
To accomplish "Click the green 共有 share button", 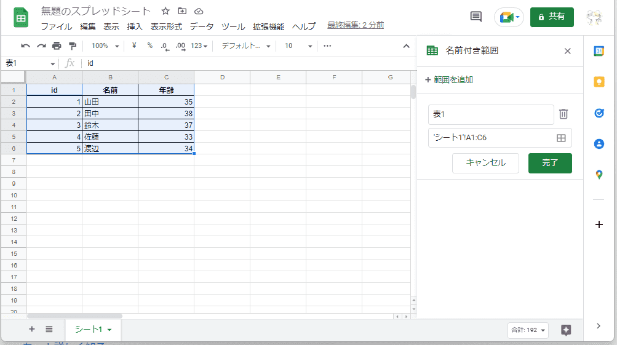I will click(x=552, y=17).
